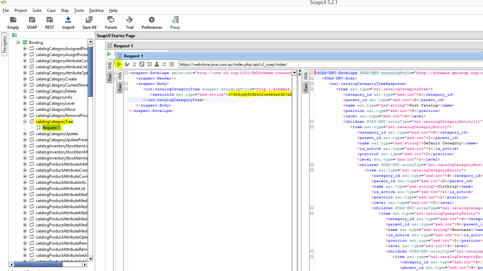Viewport: 483px width, 271px height.
Task: Toggle the Navigator side panel tab
Action: tap(4, 44)
